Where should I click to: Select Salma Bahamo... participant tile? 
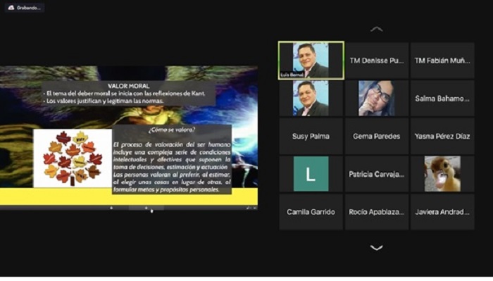(x=442, y=99)
